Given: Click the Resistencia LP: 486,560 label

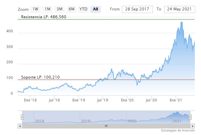Looking at the screenshot, I should [x=44, y=17].
